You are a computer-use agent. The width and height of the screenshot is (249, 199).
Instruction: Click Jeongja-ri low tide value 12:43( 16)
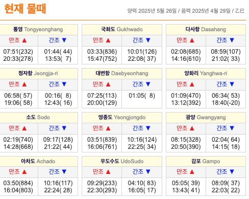58,103
